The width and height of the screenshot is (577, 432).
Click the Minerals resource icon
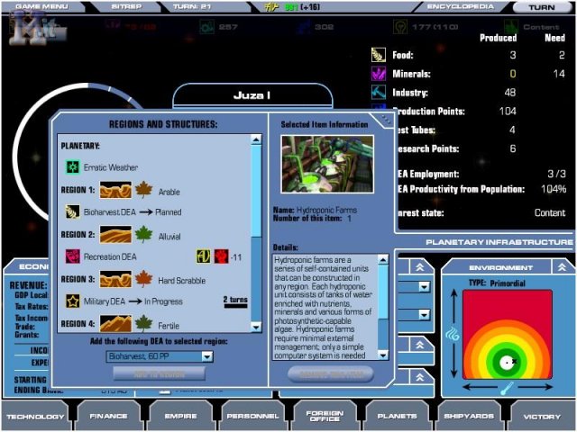[x=379, y=74]
